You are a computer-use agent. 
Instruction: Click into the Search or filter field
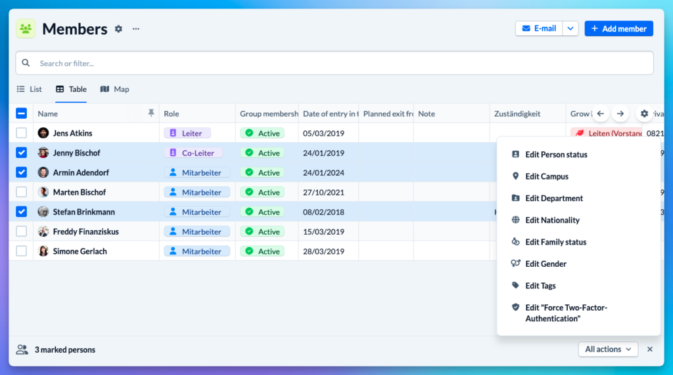tap(335, 63)
